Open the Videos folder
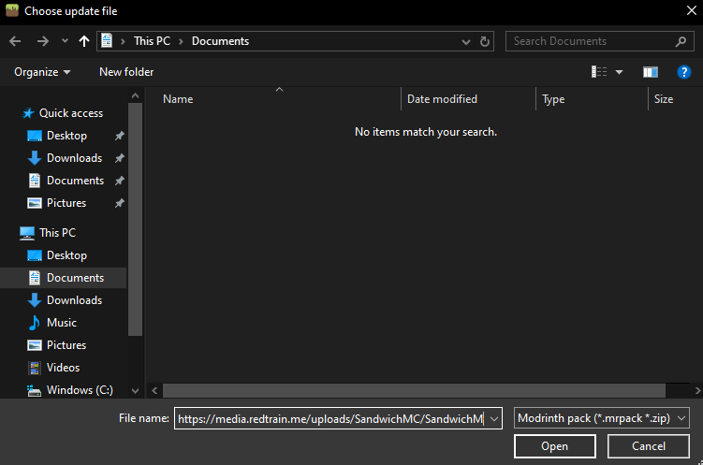703x465 pixels. (64, 368)
